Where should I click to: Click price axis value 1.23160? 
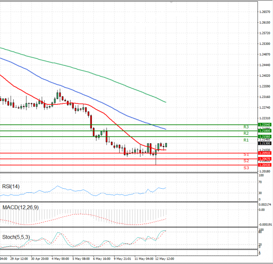pyautogui.click(x=265, y=97)
